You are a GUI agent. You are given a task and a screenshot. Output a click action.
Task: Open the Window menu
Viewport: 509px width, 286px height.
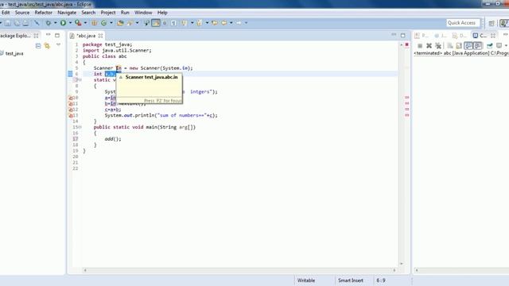point(143,13)
